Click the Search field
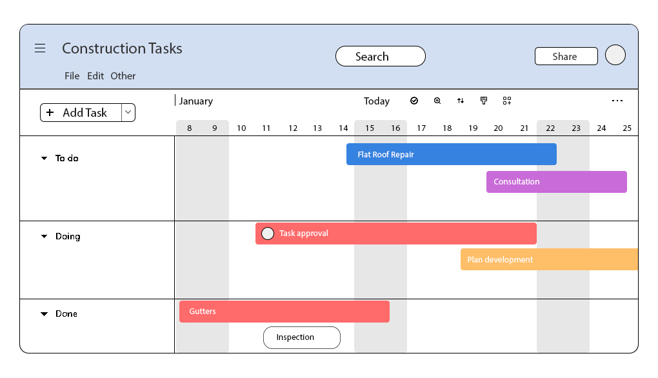The width and height of the screenshot is (658, 378). [x=381, y=56]
